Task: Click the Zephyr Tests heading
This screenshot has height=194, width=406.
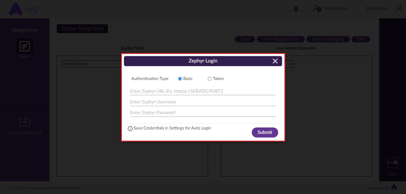Action: tap(132, 48)
